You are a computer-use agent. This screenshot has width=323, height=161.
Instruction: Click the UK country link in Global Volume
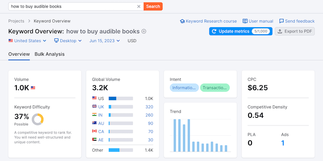click(x=101, y=107)
